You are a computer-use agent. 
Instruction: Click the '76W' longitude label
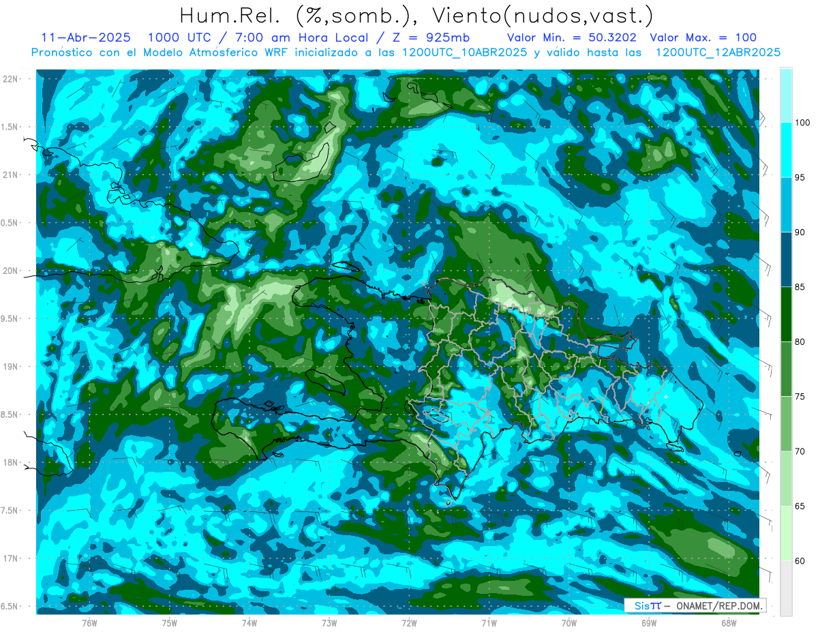point(89,622)
